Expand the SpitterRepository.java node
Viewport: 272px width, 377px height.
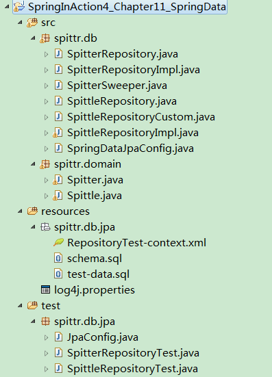[46, 54]
